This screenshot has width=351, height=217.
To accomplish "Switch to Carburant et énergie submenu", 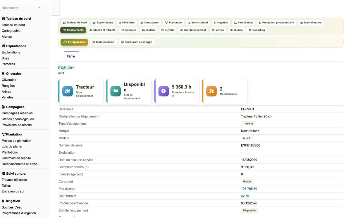I will click(x=137, y=42).
